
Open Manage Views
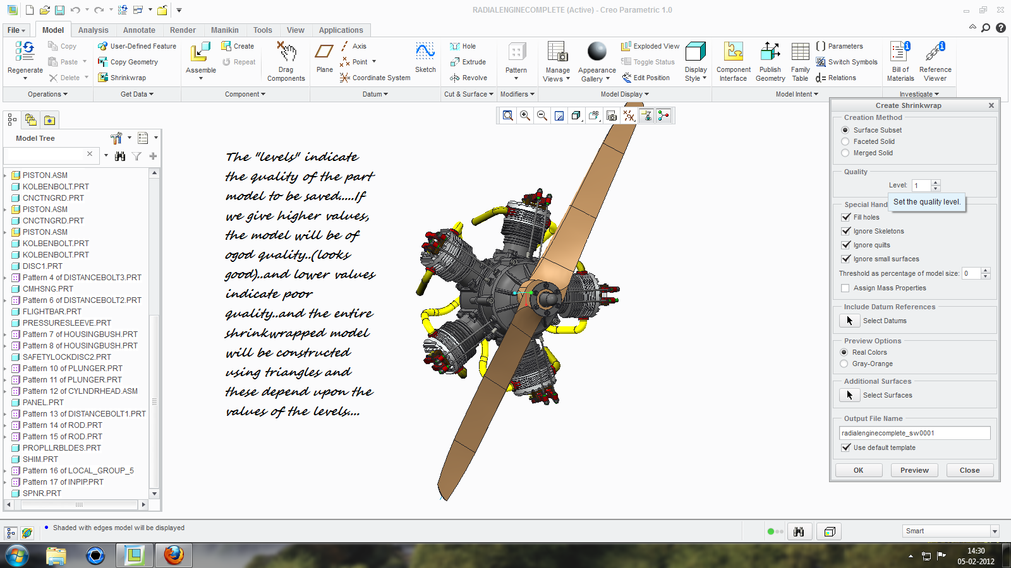(x=557, y=61)
